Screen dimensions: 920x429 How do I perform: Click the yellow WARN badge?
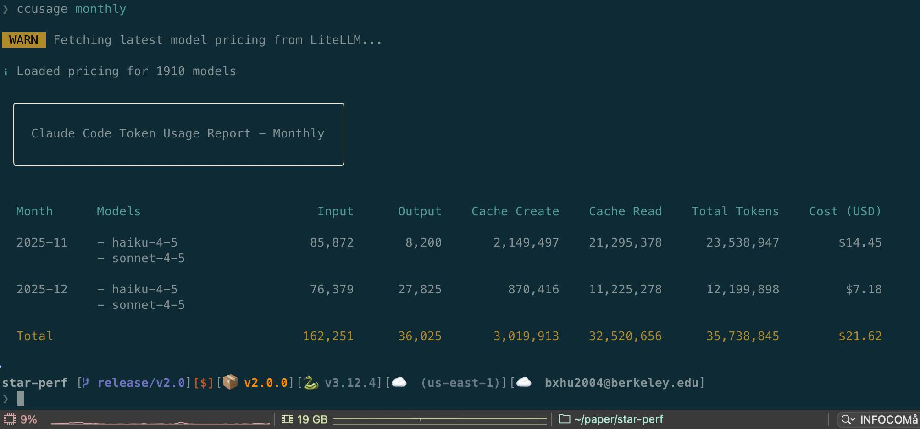[24, 40]
